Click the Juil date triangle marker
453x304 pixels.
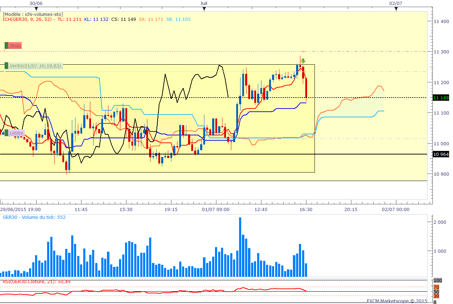pos(204,9)
